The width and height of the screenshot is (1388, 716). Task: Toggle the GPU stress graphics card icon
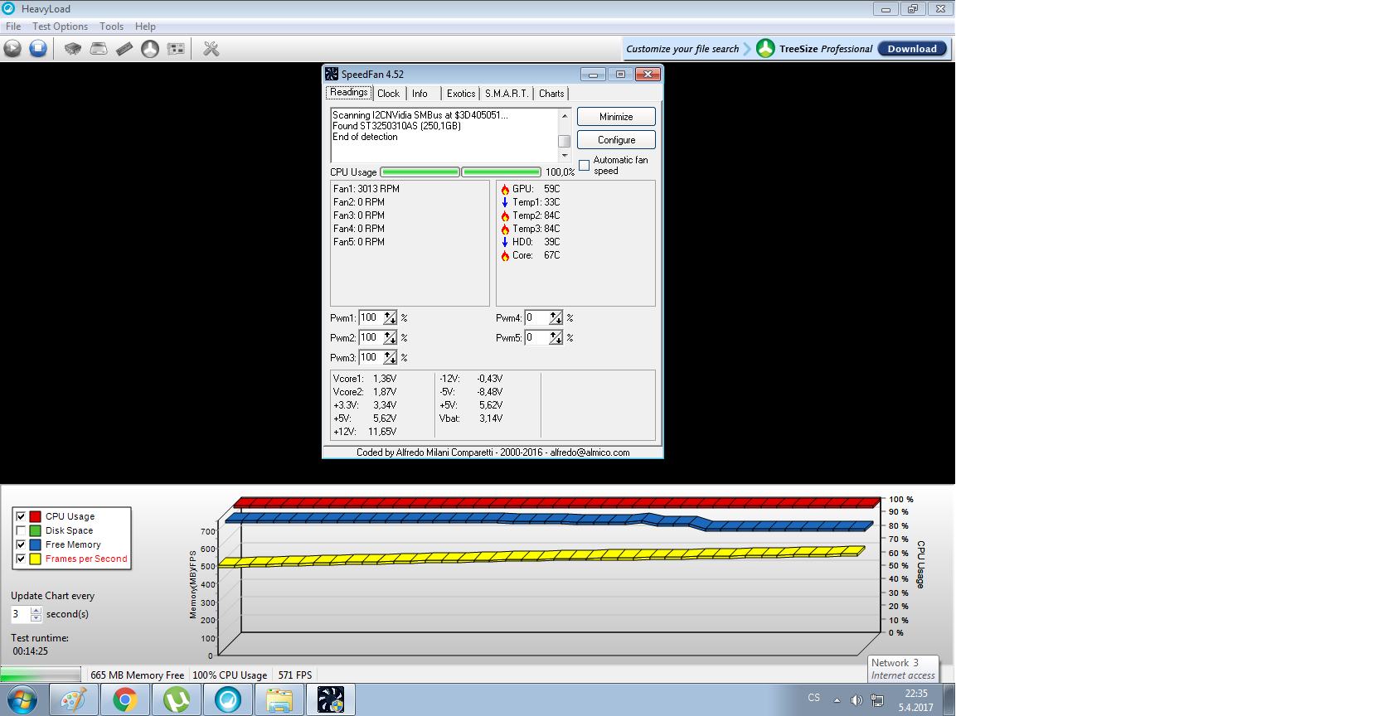[x=176, y=49]
